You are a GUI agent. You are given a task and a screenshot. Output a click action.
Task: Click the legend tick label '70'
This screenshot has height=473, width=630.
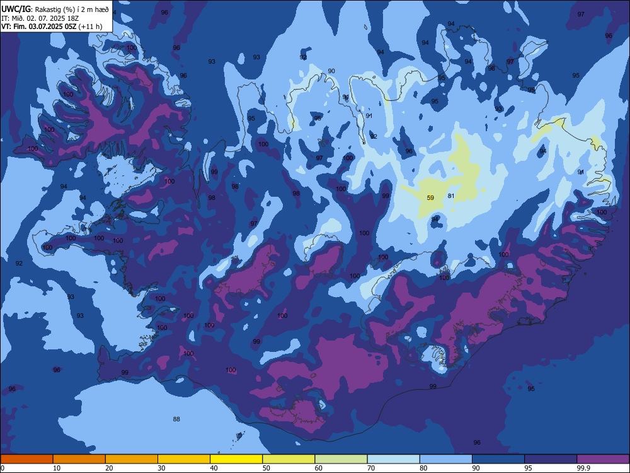(x=371, y=468)
